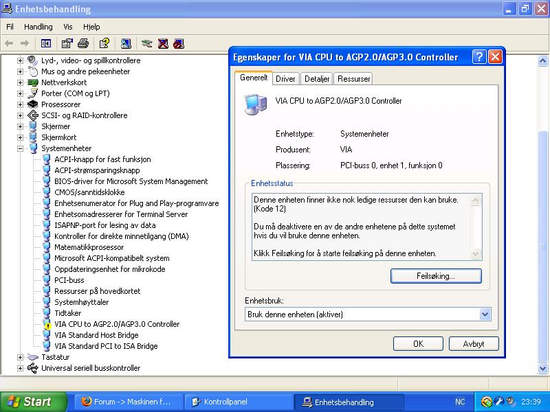The width and height of the screenshot is (550, 412).
Task: Open the Enhetsbruk dropdown list
Action: click(x=485, y=314)
